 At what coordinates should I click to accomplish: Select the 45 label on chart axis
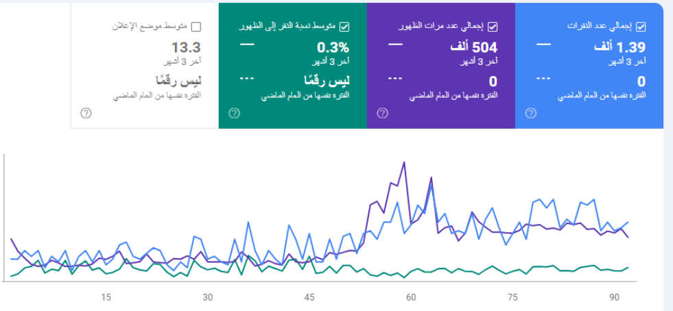[x=309, y=297]
